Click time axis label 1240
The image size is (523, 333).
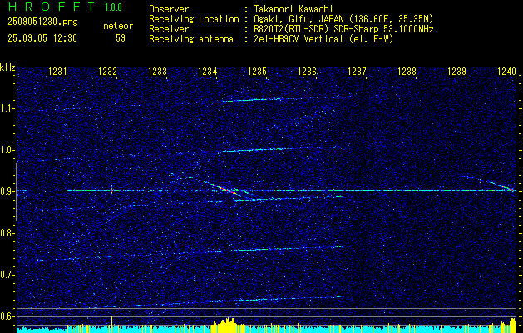(x=506, y=71)
